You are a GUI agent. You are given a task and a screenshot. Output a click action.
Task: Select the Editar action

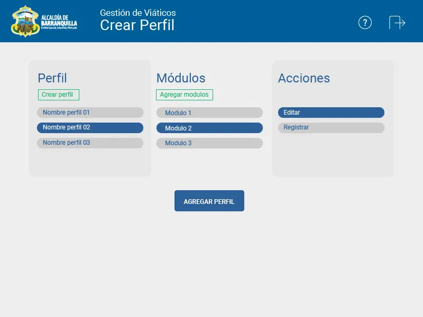[332, 113]
